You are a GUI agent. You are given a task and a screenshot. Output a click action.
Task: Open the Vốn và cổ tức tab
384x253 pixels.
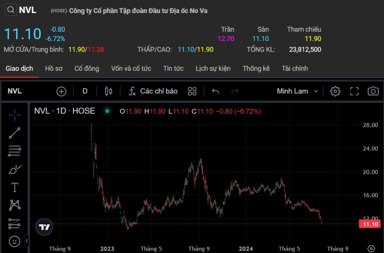[x=131, y=69]
